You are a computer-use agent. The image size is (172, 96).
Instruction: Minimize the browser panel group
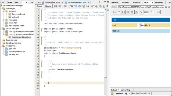point(170,2)
